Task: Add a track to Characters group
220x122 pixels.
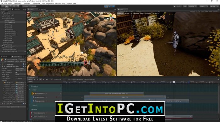Action: click(61, 86)
